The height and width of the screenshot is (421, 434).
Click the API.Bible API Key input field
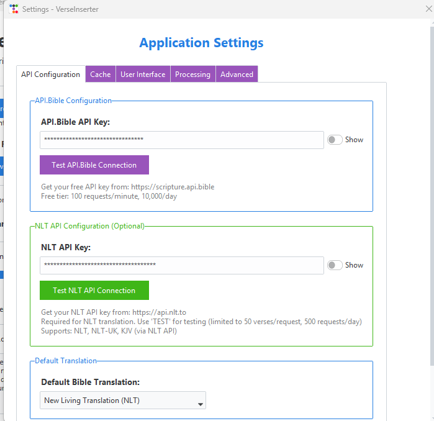point(182,140)
